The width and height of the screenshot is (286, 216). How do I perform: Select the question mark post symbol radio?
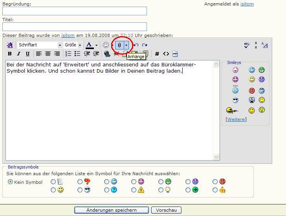(x=106, y=190)
